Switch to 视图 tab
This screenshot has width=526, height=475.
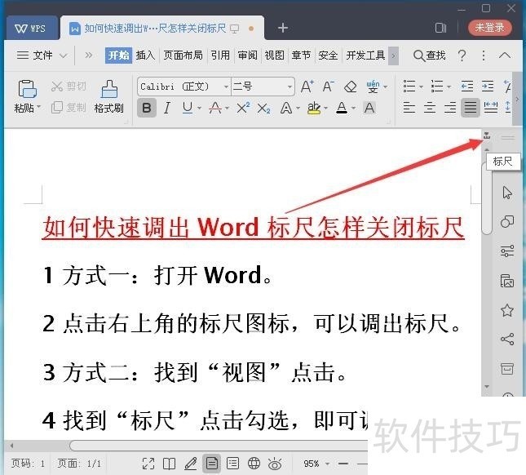point(274,55)
